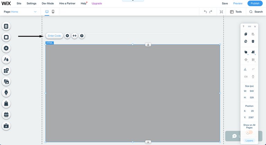Open the Help menu
This screenshot has height=145, width=266.
(83, 3)
